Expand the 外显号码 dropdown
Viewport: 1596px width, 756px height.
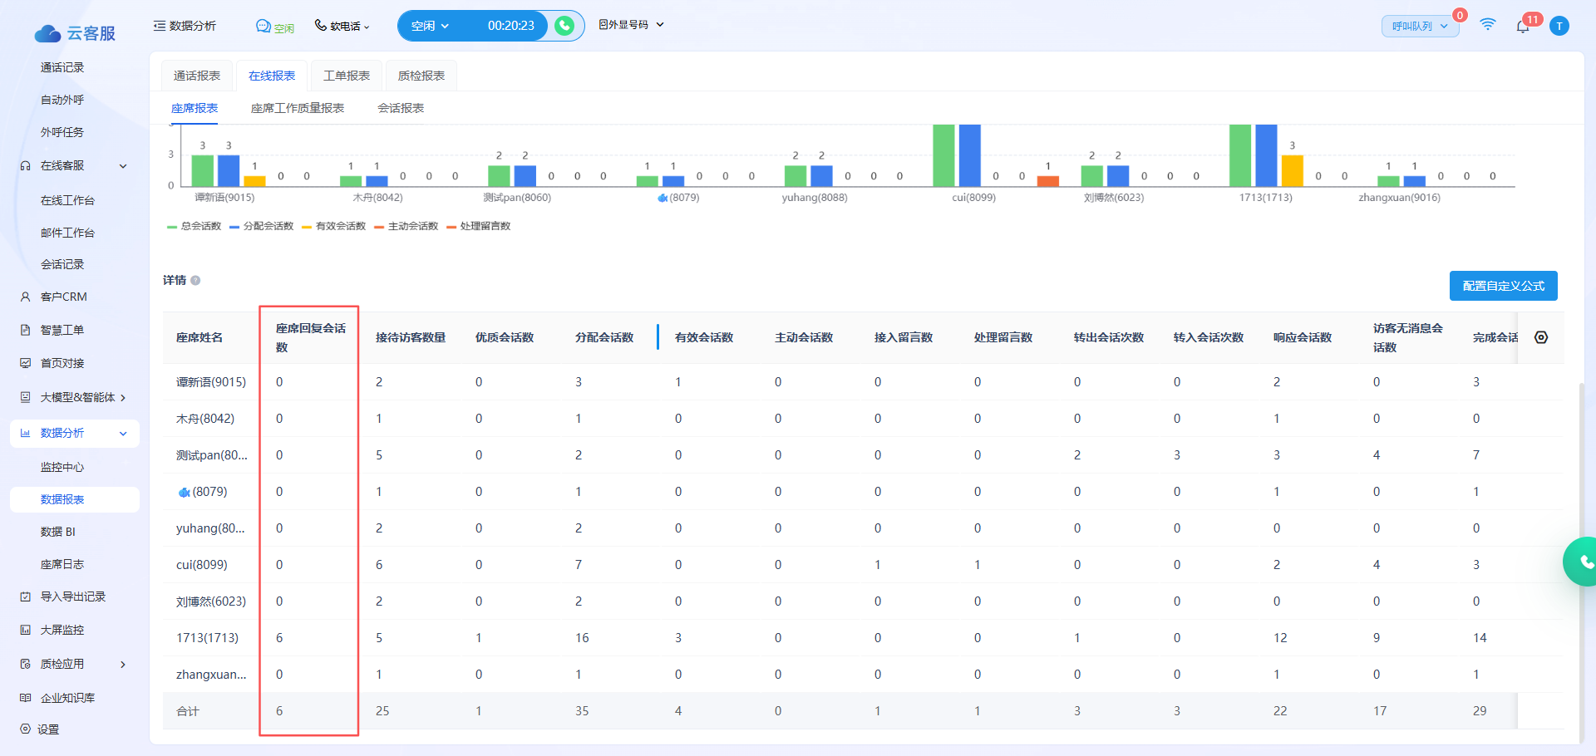click(632, 25)
